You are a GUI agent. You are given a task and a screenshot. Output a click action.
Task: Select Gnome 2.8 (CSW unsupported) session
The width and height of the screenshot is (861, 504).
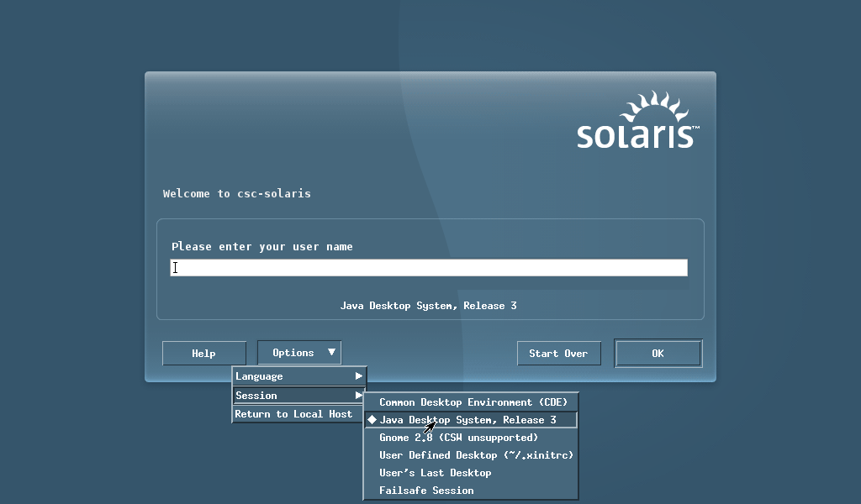[471, 437]
